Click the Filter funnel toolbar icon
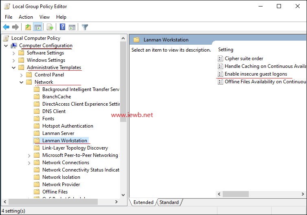The width and height of the screenshot is (307, 215). [85, 27]
